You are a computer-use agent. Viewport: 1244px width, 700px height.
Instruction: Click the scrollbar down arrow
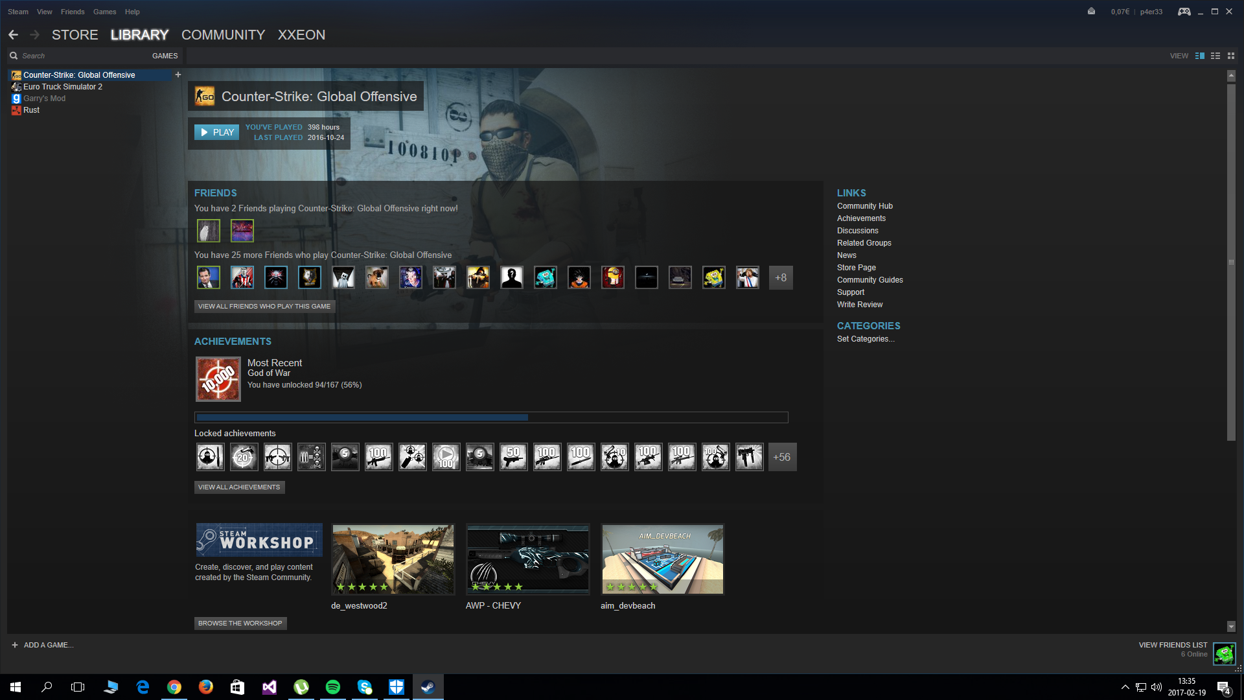[x=1231, y=627]
